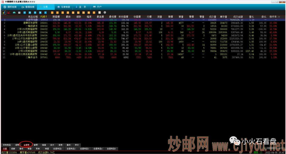Choose the 60-minute period icon
The image size is (286, 154).
coord(78,12)
